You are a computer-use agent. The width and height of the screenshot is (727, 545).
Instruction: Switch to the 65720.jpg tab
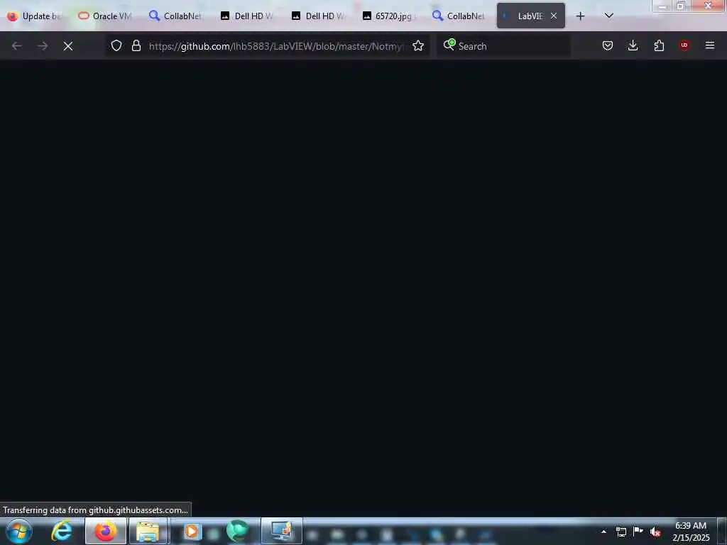tap(388, 16)
